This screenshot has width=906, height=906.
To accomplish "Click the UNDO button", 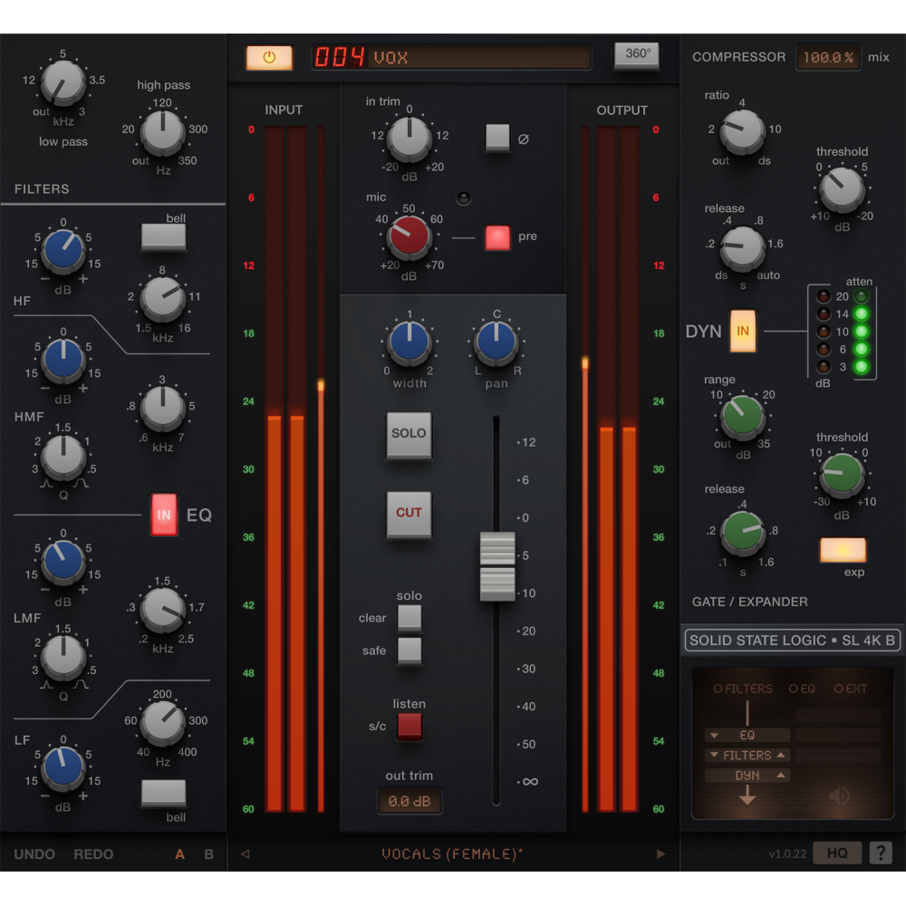I will (33, 853).
